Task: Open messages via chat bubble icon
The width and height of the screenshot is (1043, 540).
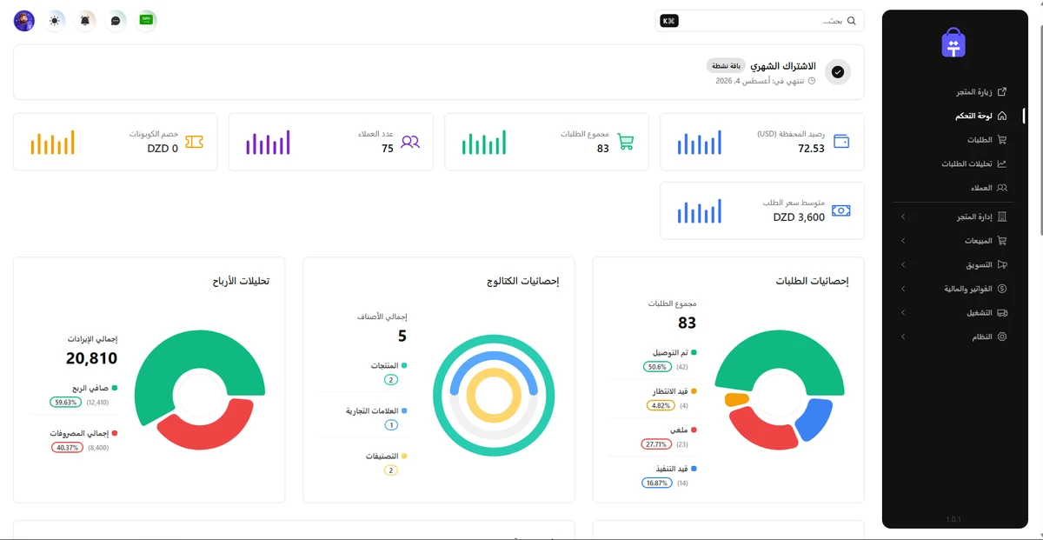Action: [x=116, y=21]
